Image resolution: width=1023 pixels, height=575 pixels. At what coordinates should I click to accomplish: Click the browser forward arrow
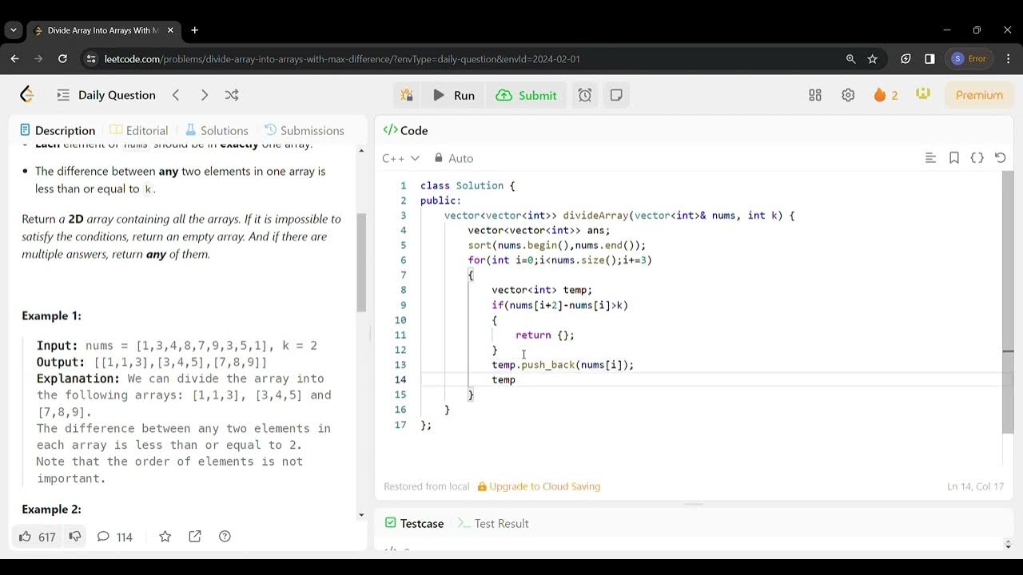38,58
